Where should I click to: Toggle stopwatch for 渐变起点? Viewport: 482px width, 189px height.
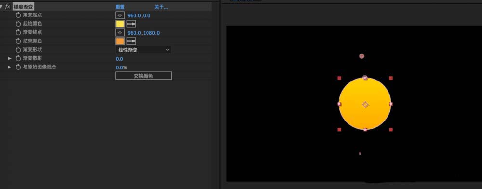[x=18, y=15]
